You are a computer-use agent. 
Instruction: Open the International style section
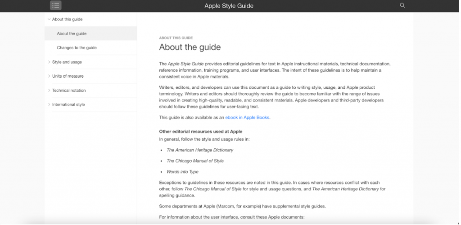point(68,105)
